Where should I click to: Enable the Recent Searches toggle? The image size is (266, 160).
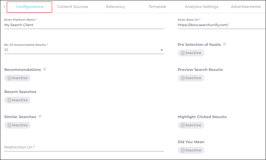(17, 100)
